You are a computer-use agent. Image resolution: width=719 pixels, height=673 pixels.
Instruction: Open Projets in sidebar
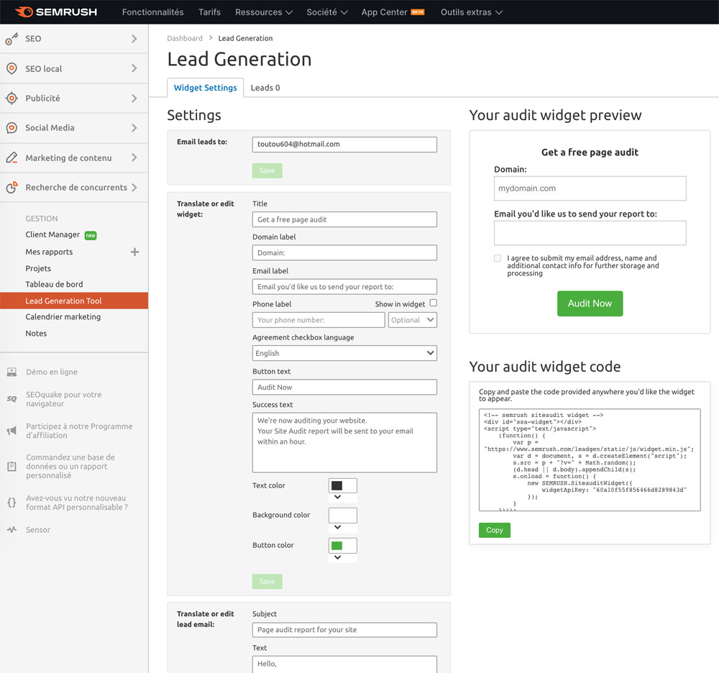(38, 268)
